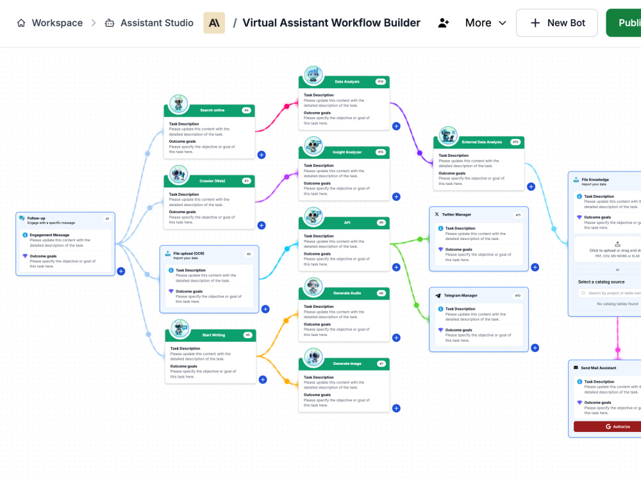Click the File Knowledge upload icon

[x=576, y=180]
